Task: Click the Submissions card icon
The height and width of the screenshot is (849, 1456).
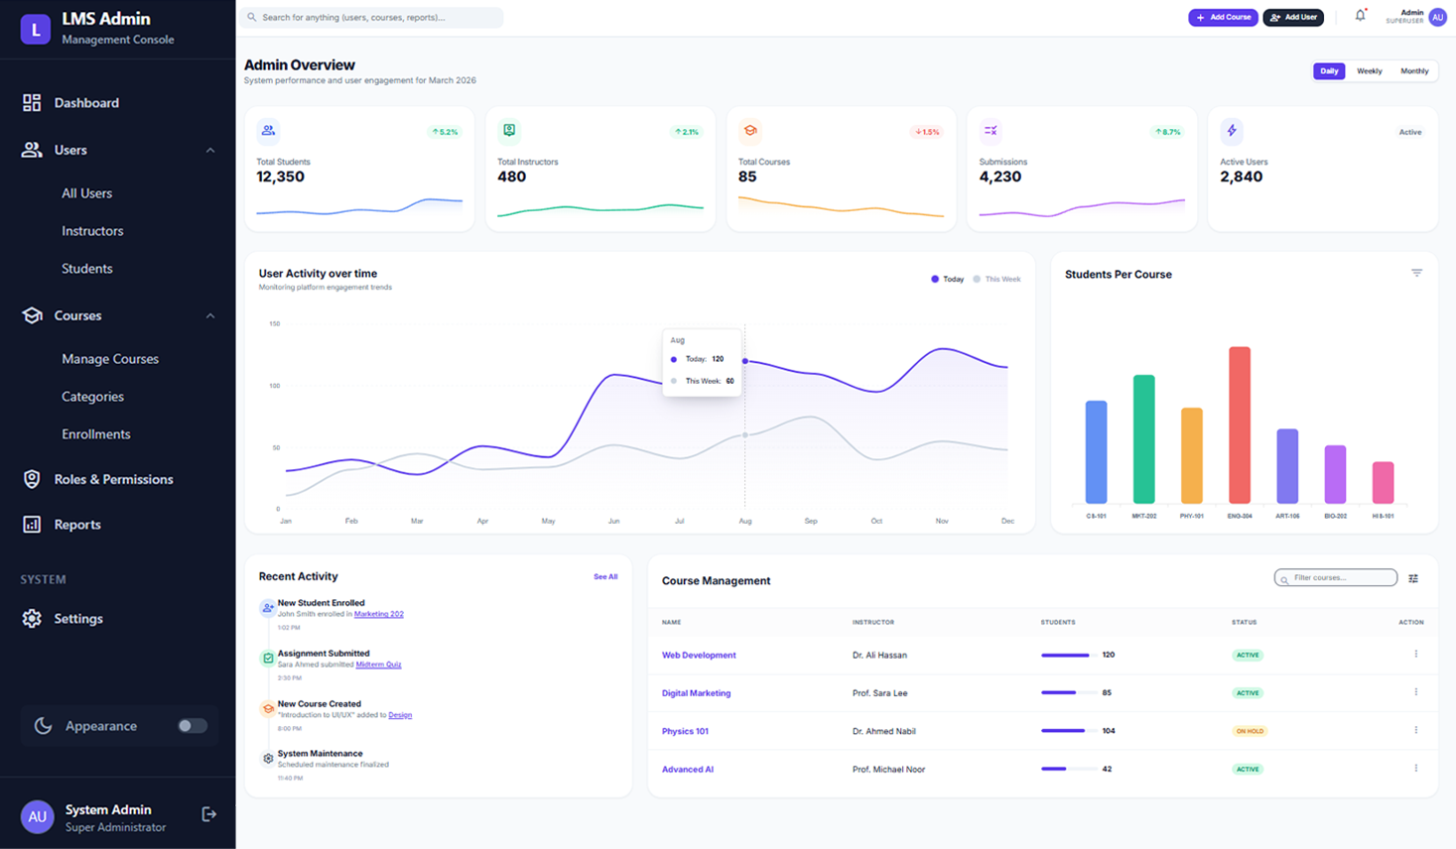Action: coord(991,131)
